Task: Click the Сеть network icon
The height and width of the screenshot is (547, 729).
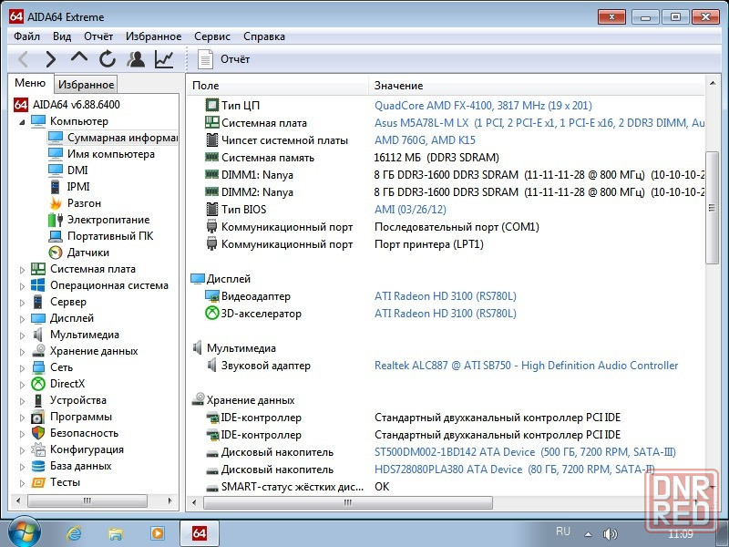Action: click(38, 367)
